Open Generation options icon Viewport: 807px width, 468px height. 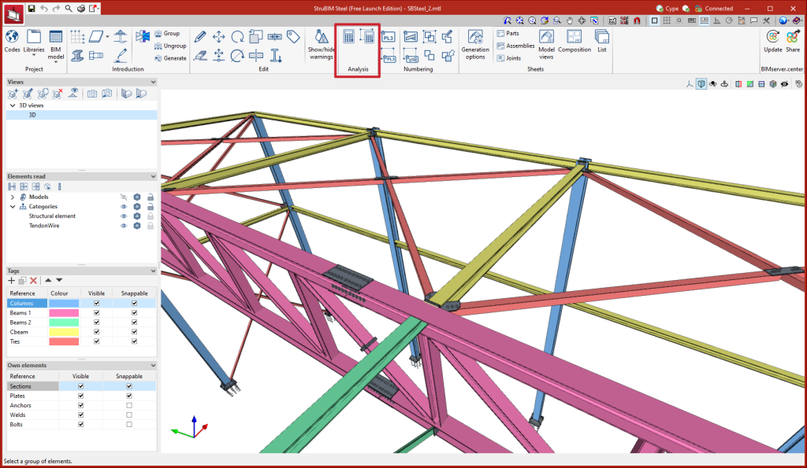(x=475, y=45)
